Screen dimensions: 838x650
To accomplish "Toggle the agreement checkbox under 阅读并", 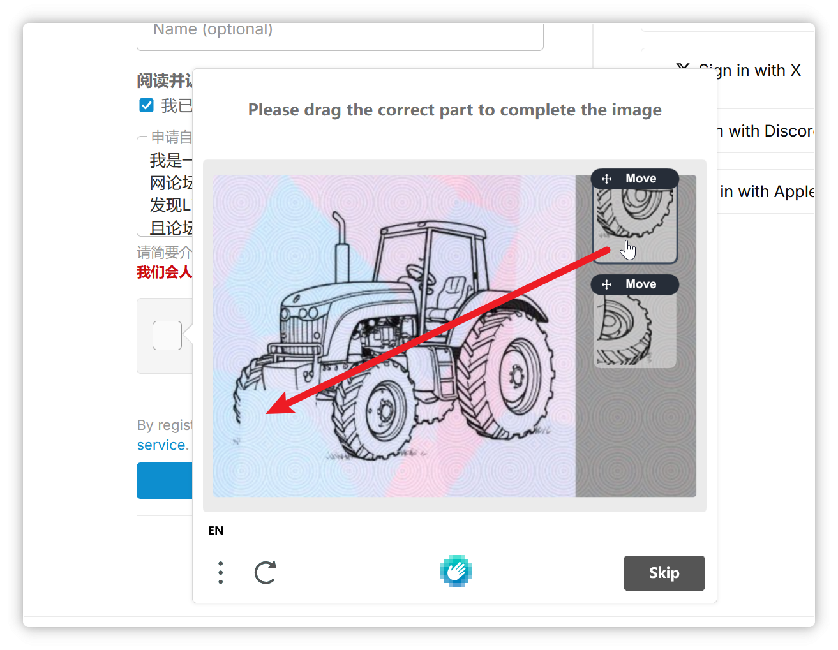I will point(146,105).
